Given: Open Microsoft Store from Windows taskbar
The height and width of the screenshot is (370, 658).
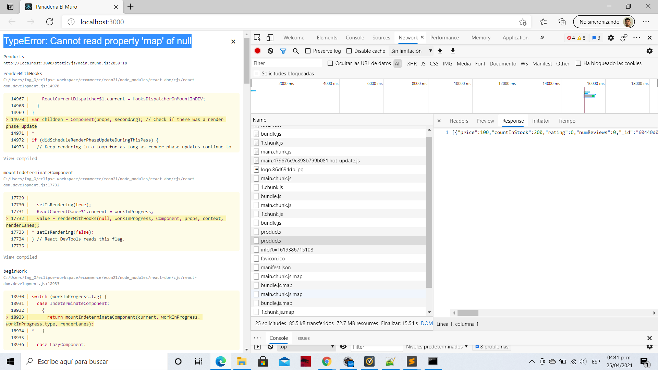Looking at the screenshot, I should coord(263,361).
